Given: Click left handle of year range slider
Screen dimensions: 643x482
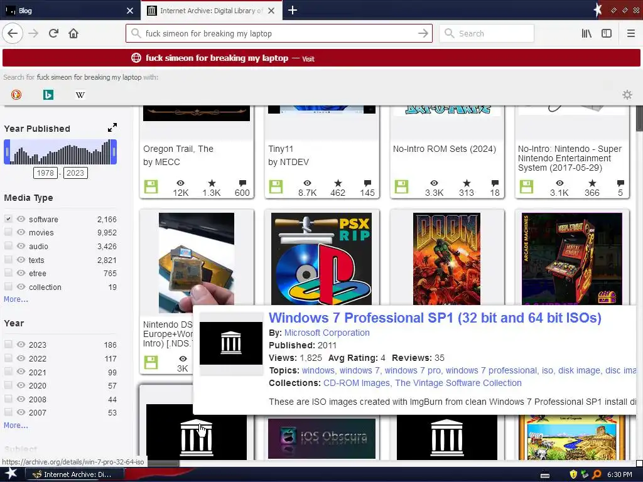Looking at the screenshot, I should (x=6, y=152).
